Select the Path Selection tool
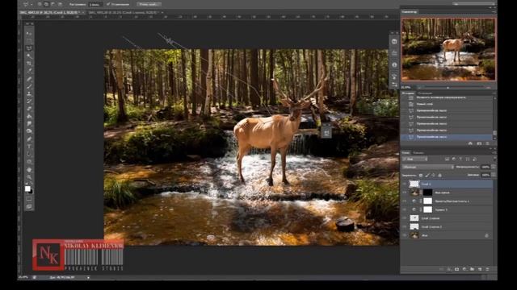Viewport: 517px width, 290px height. point(29,154)
